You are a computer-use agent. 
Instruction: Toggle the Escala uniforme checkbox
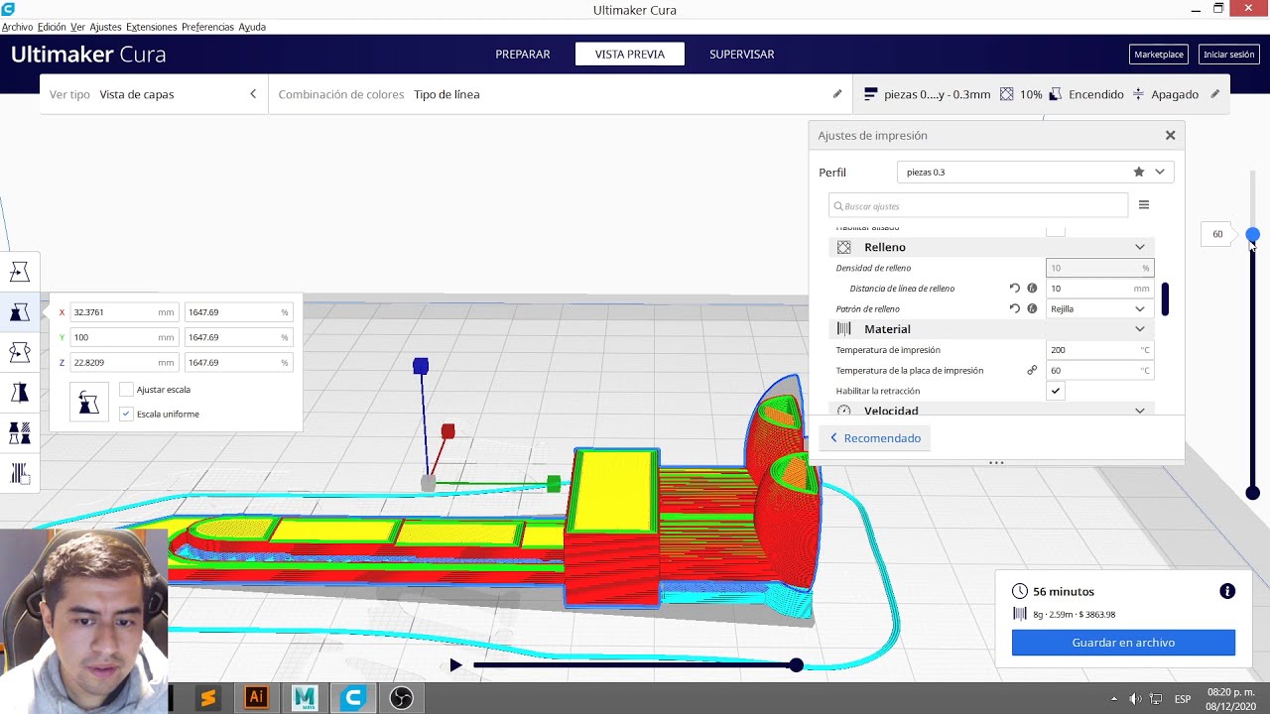(x=126, y=414)
